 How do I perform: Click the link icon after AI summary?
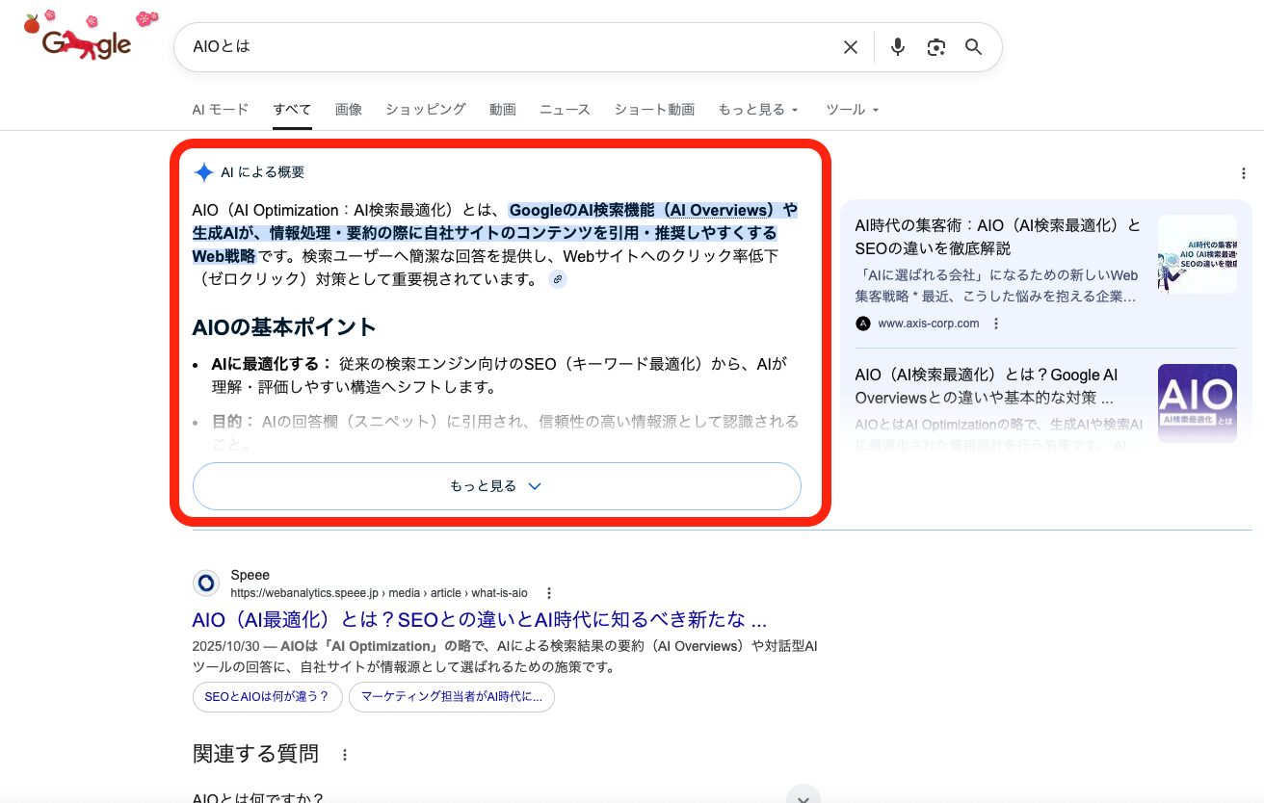coord(558,279)
